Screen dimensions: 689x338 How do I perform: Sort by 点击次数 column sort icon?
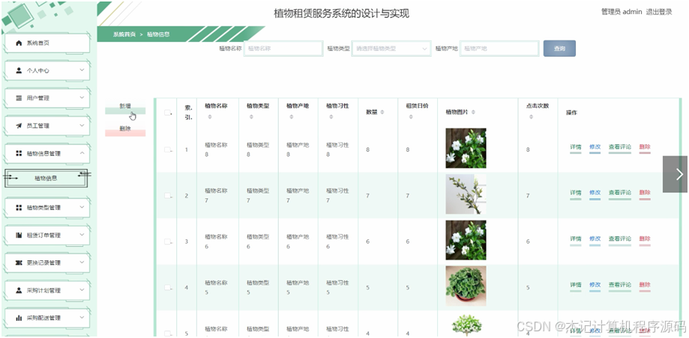[x=531, y=117]
